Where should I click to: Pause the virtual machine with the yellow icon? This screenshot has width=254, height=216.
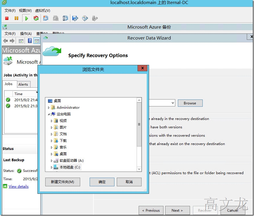click(16, 18)
